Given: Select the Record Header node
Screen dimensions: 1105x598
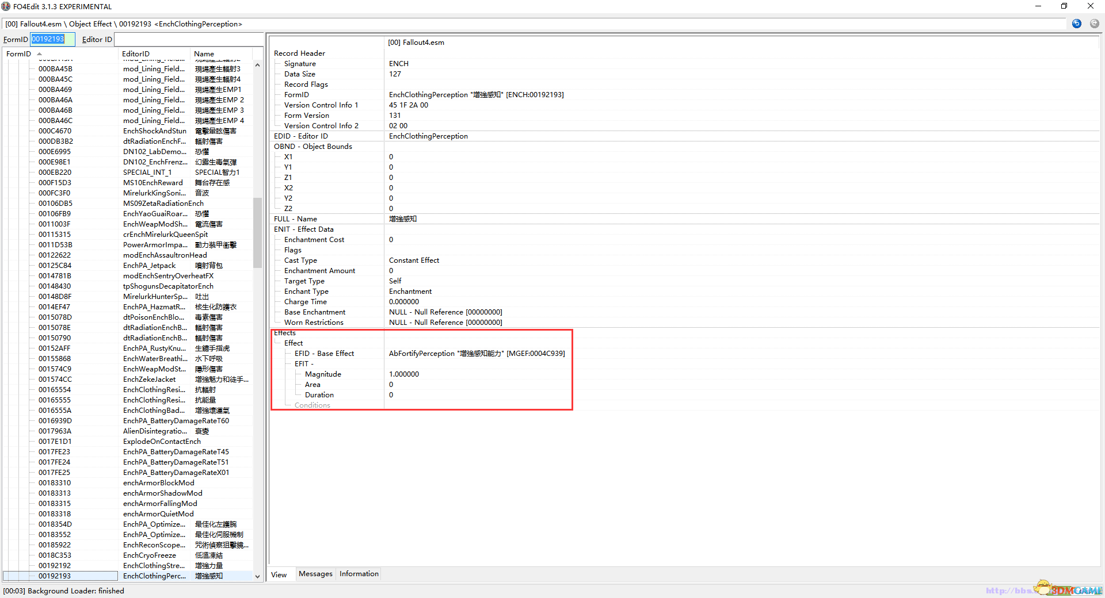Looking at the screenshot, I should 299,53.
